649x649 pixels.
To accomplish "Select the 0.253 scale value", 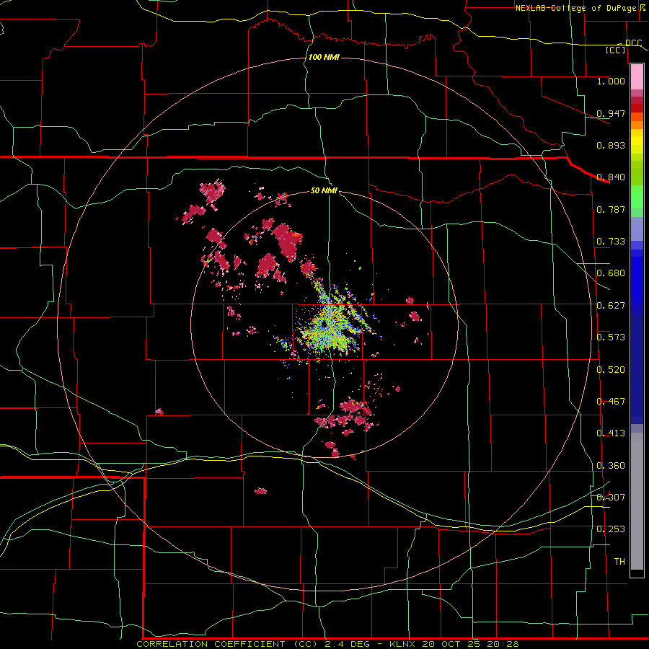I will tap(611, 529).
